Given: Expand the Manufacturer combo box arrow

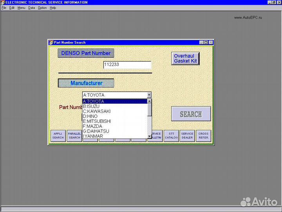Looking at the screenshot, I should (149, 95).
